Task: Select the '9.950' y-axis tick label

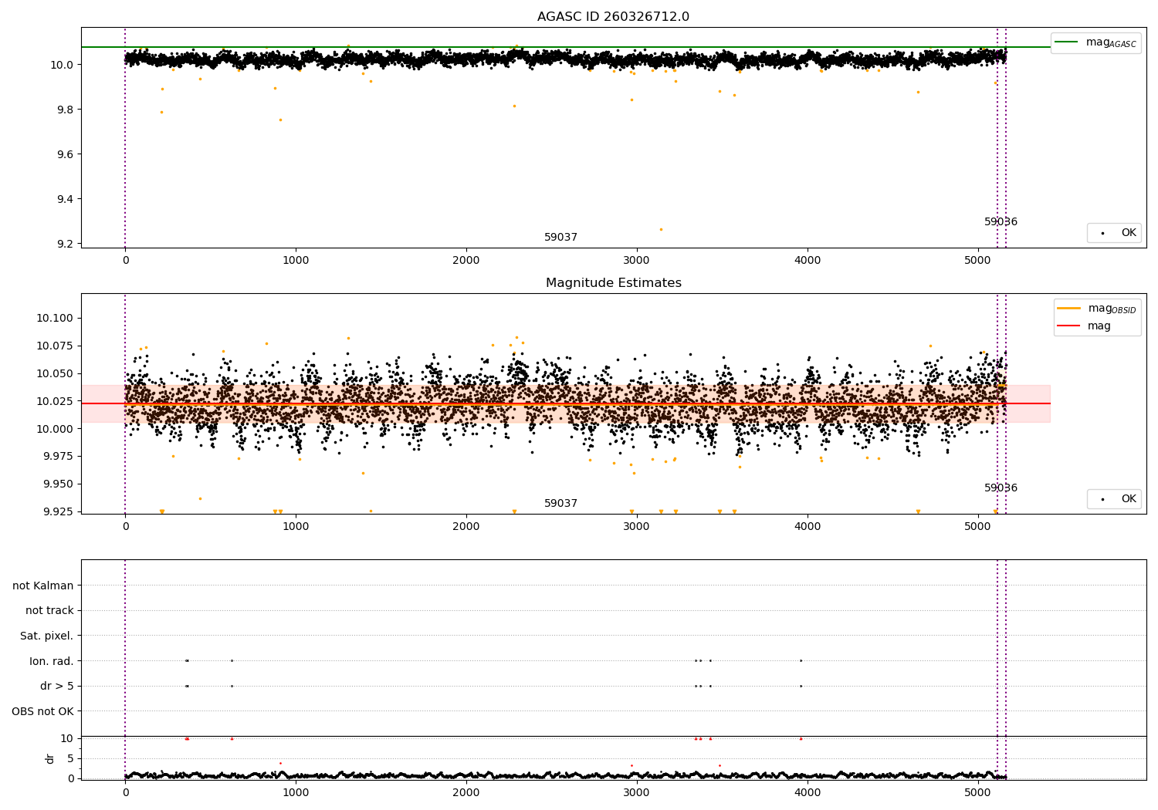Action: (59, 484)
